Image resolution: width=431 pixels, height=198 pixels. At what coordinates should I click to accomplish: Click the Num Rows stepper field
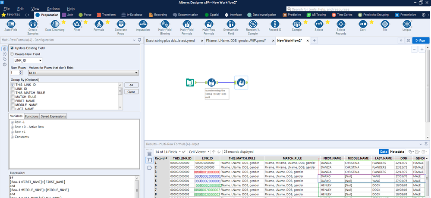(x=14, y=73)
